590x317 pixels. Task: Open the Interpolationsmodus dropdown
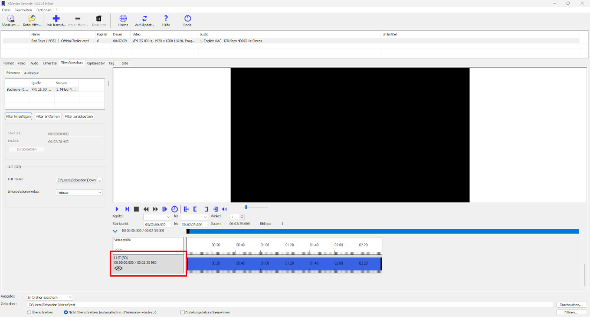(x=79, y=192)
